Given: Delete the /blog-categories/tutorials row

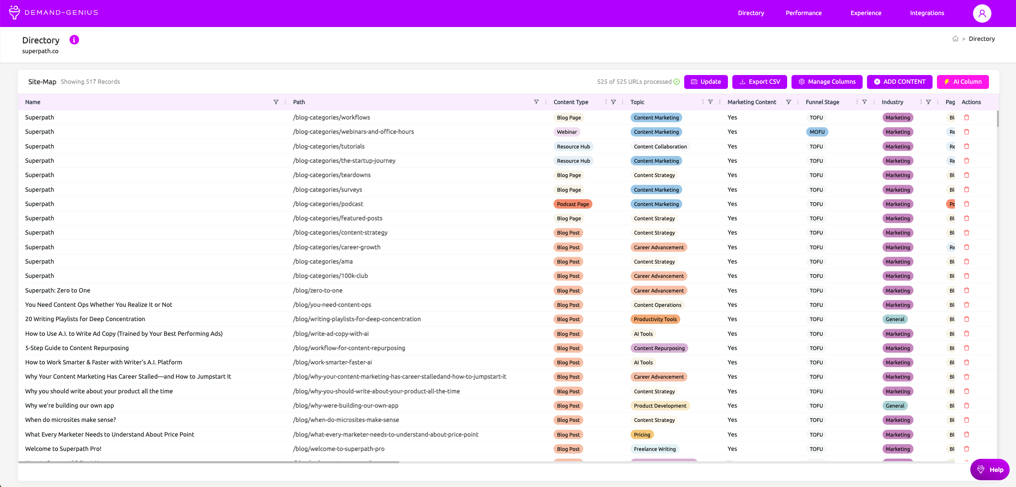Looking at the screenshot, I should (x=967, y=146).
